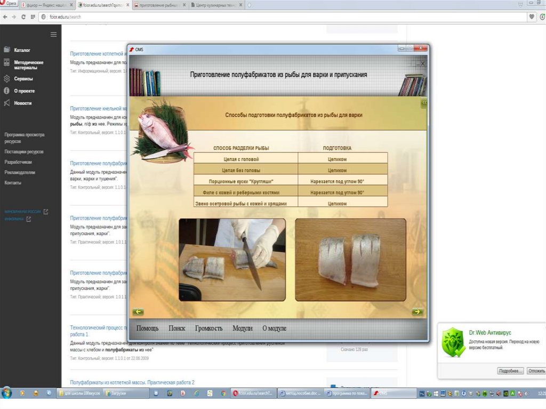Image resolution: width=546 pixels, height=409 pixels.
Task: Open Новости in the sidebar
Action: pos(22,103)
